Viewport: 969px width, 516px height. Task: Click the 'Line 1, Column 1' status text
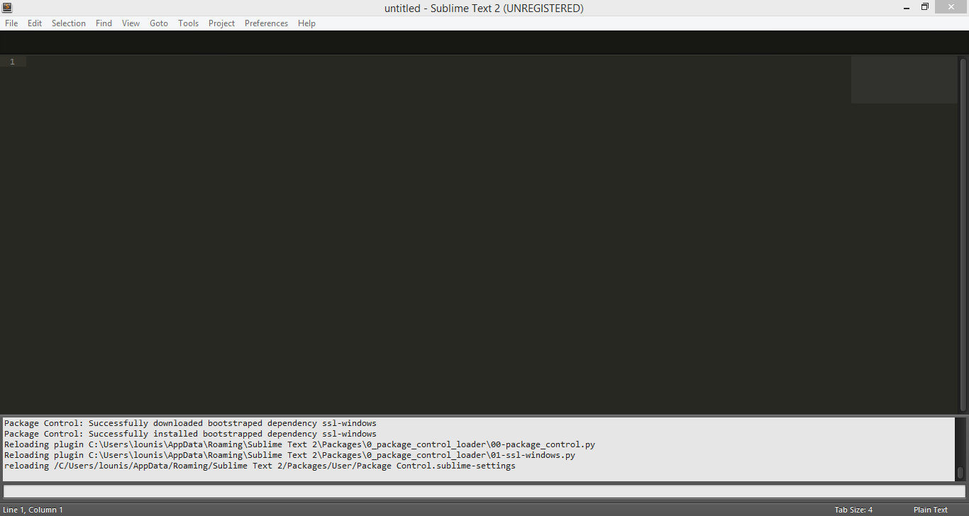coord(33,510)
